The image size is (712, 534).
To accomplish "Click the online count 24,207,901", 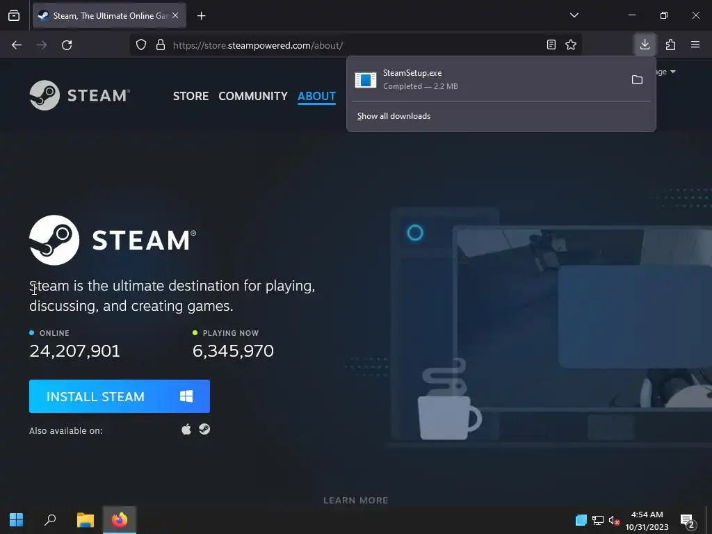I will click(74, 350).
